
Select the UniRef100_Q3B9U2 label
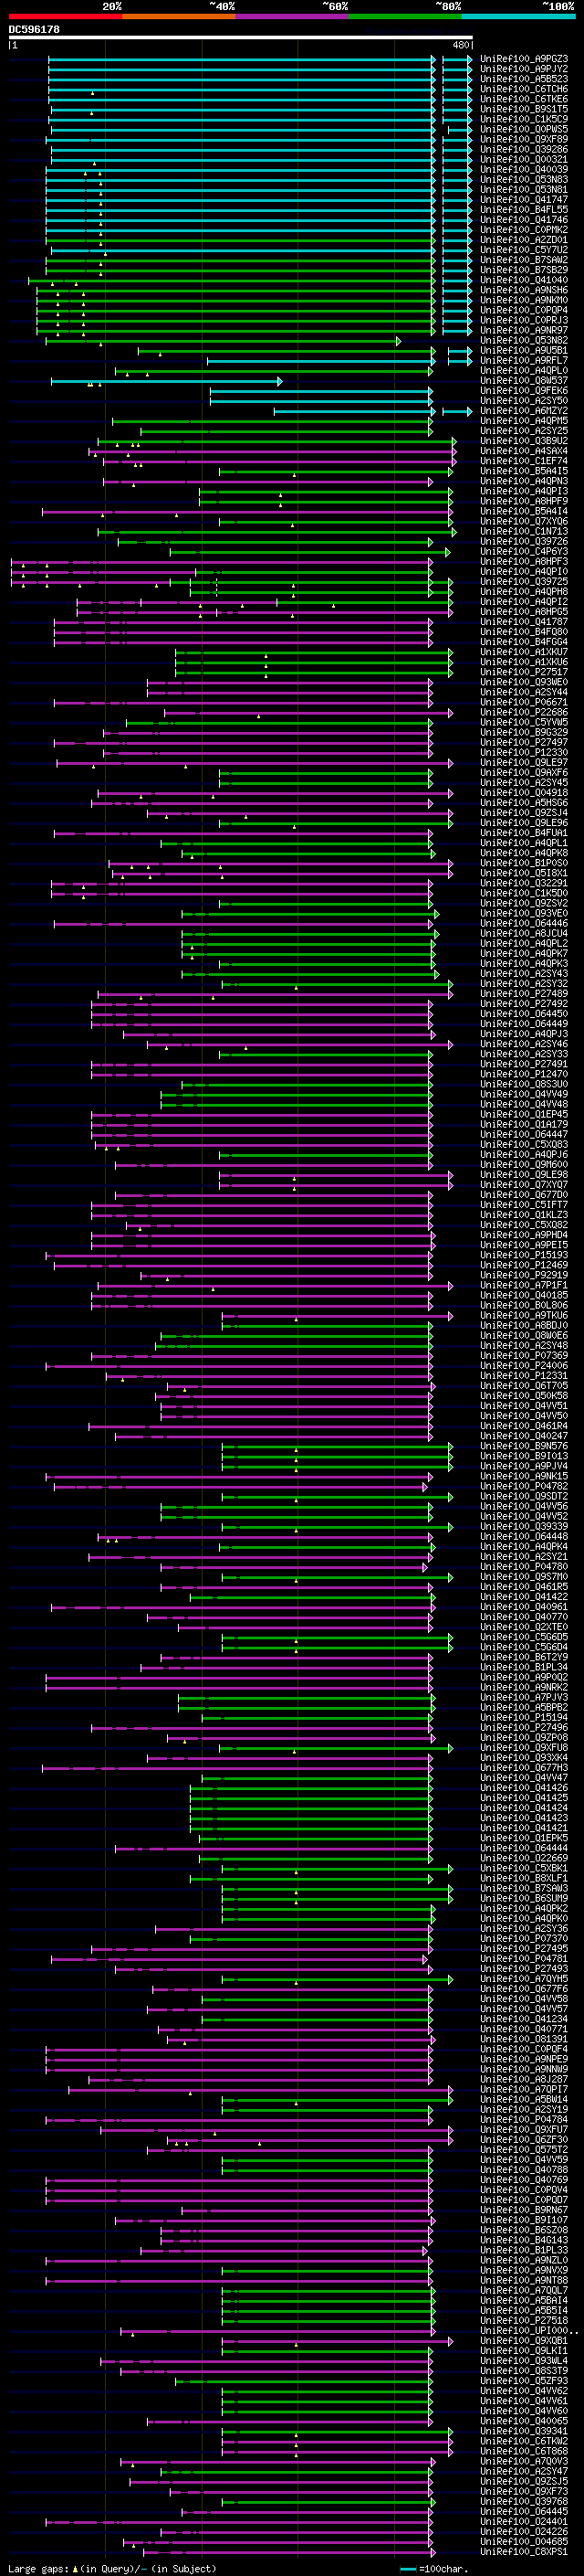click(524, 441)
